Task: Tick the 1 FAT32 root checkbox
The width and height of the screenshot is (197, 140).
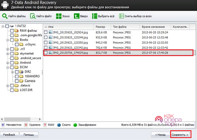Action: (x=7, y=26)
